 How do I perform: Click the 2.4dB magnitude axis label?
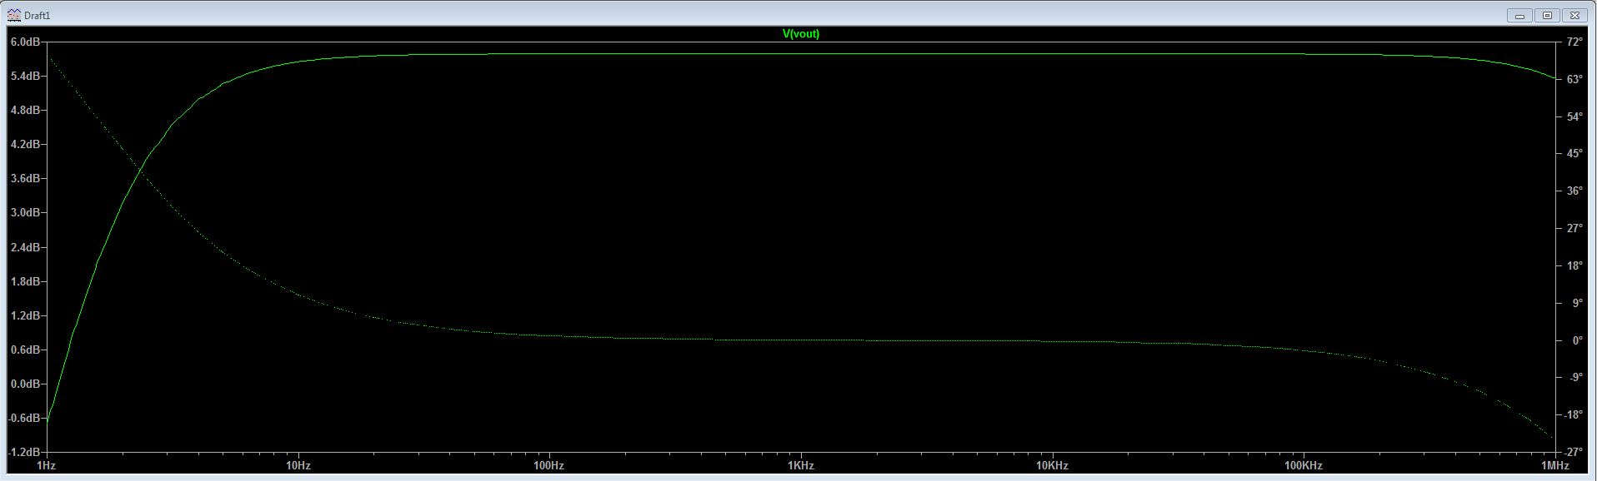click(x=25, y=247)
